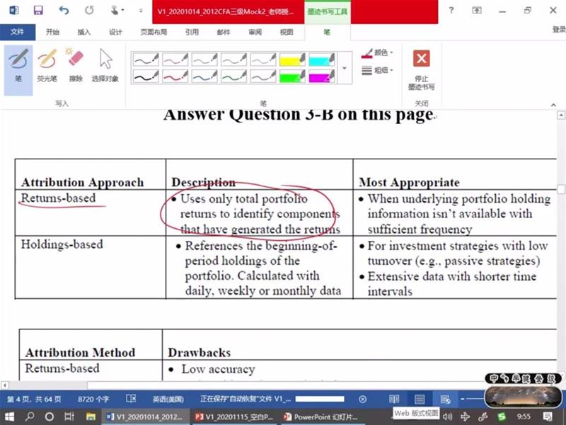This screenshot has width=566, height=425.
Task: Open PowerPoint 幻灯片 window from taskbar
Action: coord(317,416)
